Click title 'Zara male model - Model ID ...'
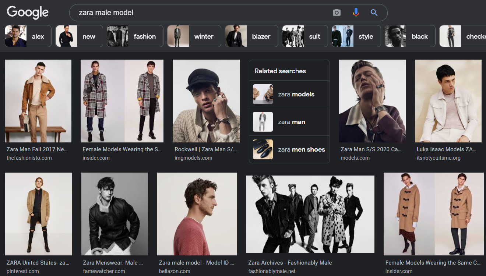This screenshot has width=486, height=276. coord(197,263)
